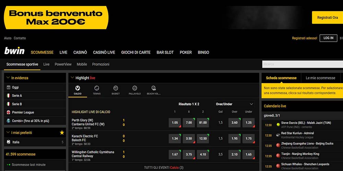The height and width of the screenshot is (171, 343).
Task: Collapse the I miei preferiti section
Action: (x=8, y=133)
